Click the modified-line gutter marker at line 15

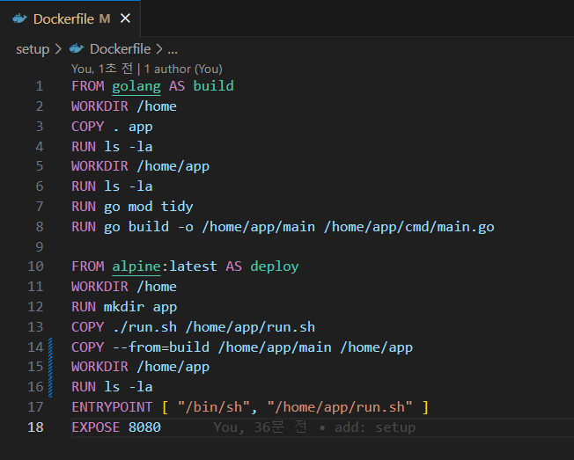pyautogui.click(x=53, y=367)
